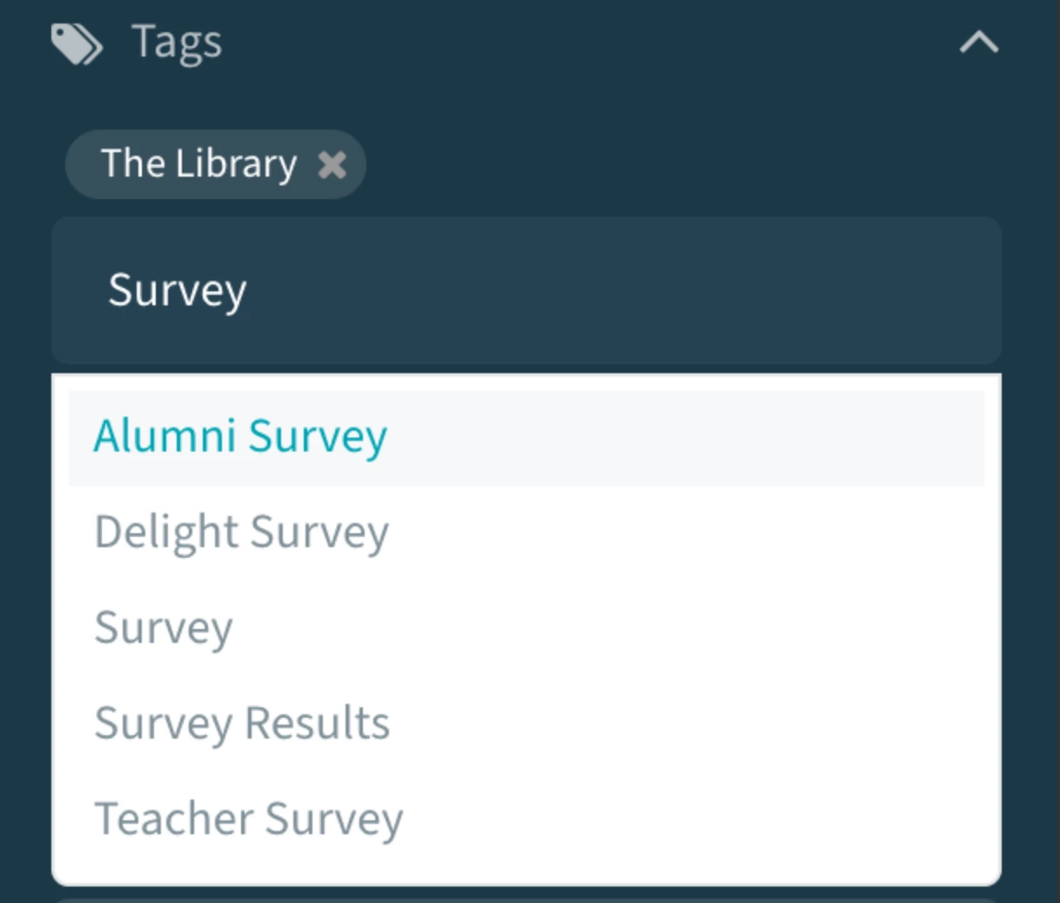Hide the Tags panel using the up arrow
This screenshot has height=903, width=1060.
pyautogui.click(x=979, y=43)
